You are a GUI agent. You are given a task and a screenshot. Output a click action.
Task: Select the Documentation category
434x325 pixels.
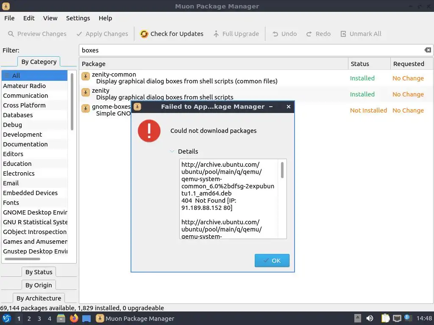35,144
